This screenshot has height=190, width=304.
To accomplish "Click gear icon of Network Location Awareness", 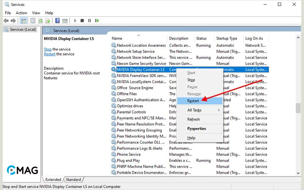I will pos(114,45).
